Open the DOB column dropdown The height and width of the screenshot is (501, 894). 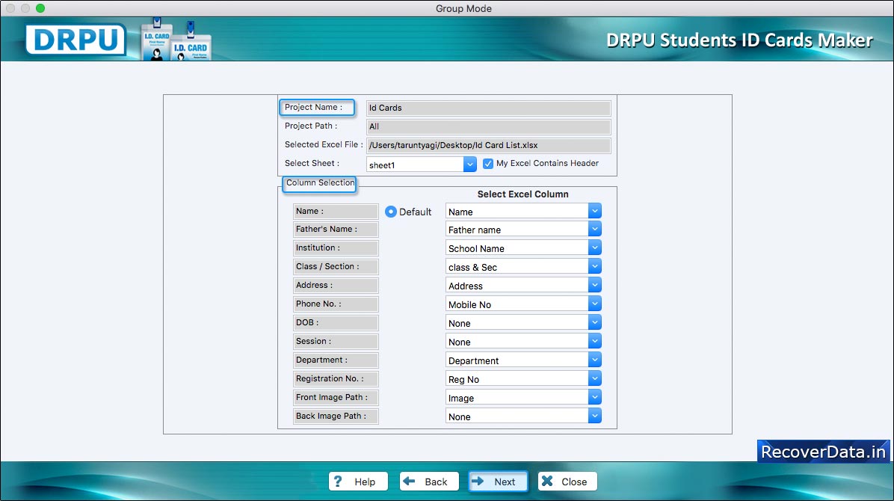click(595, 323)
